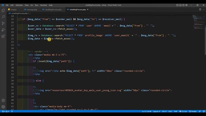
Task: Start the Go Live server
Action: (183, 111)
